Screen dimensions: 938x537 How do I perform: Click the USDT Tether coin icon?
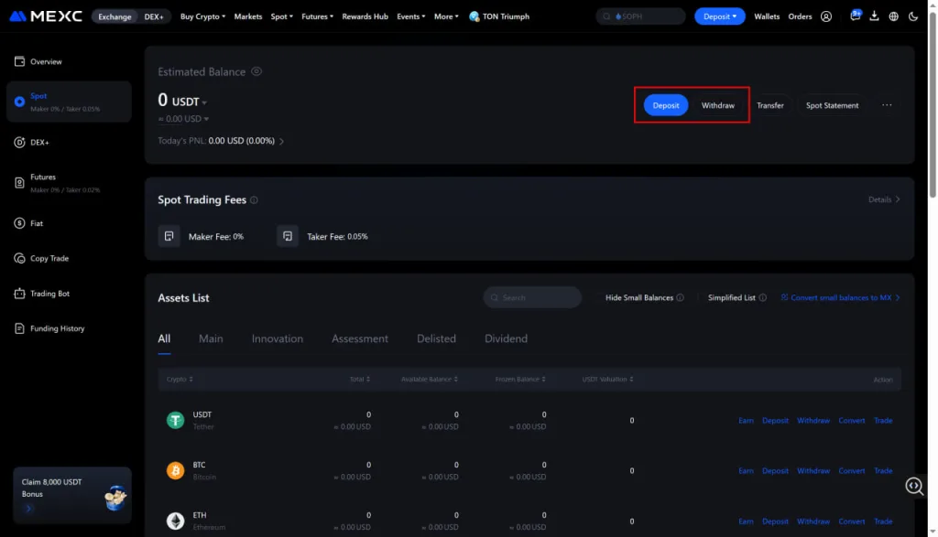click(175, 421)
